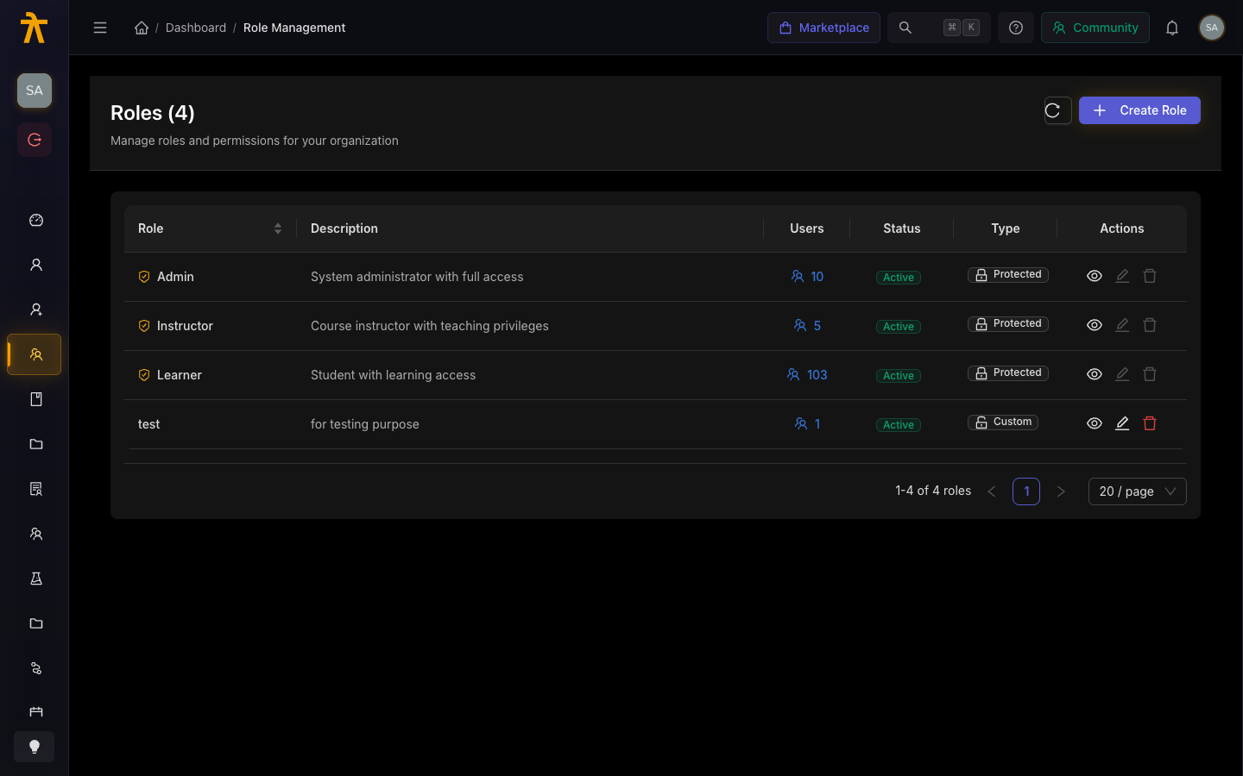Open the hamburger menu in the top bar
Viewport: 1243px width, 776px height.
tap(100, 28)
